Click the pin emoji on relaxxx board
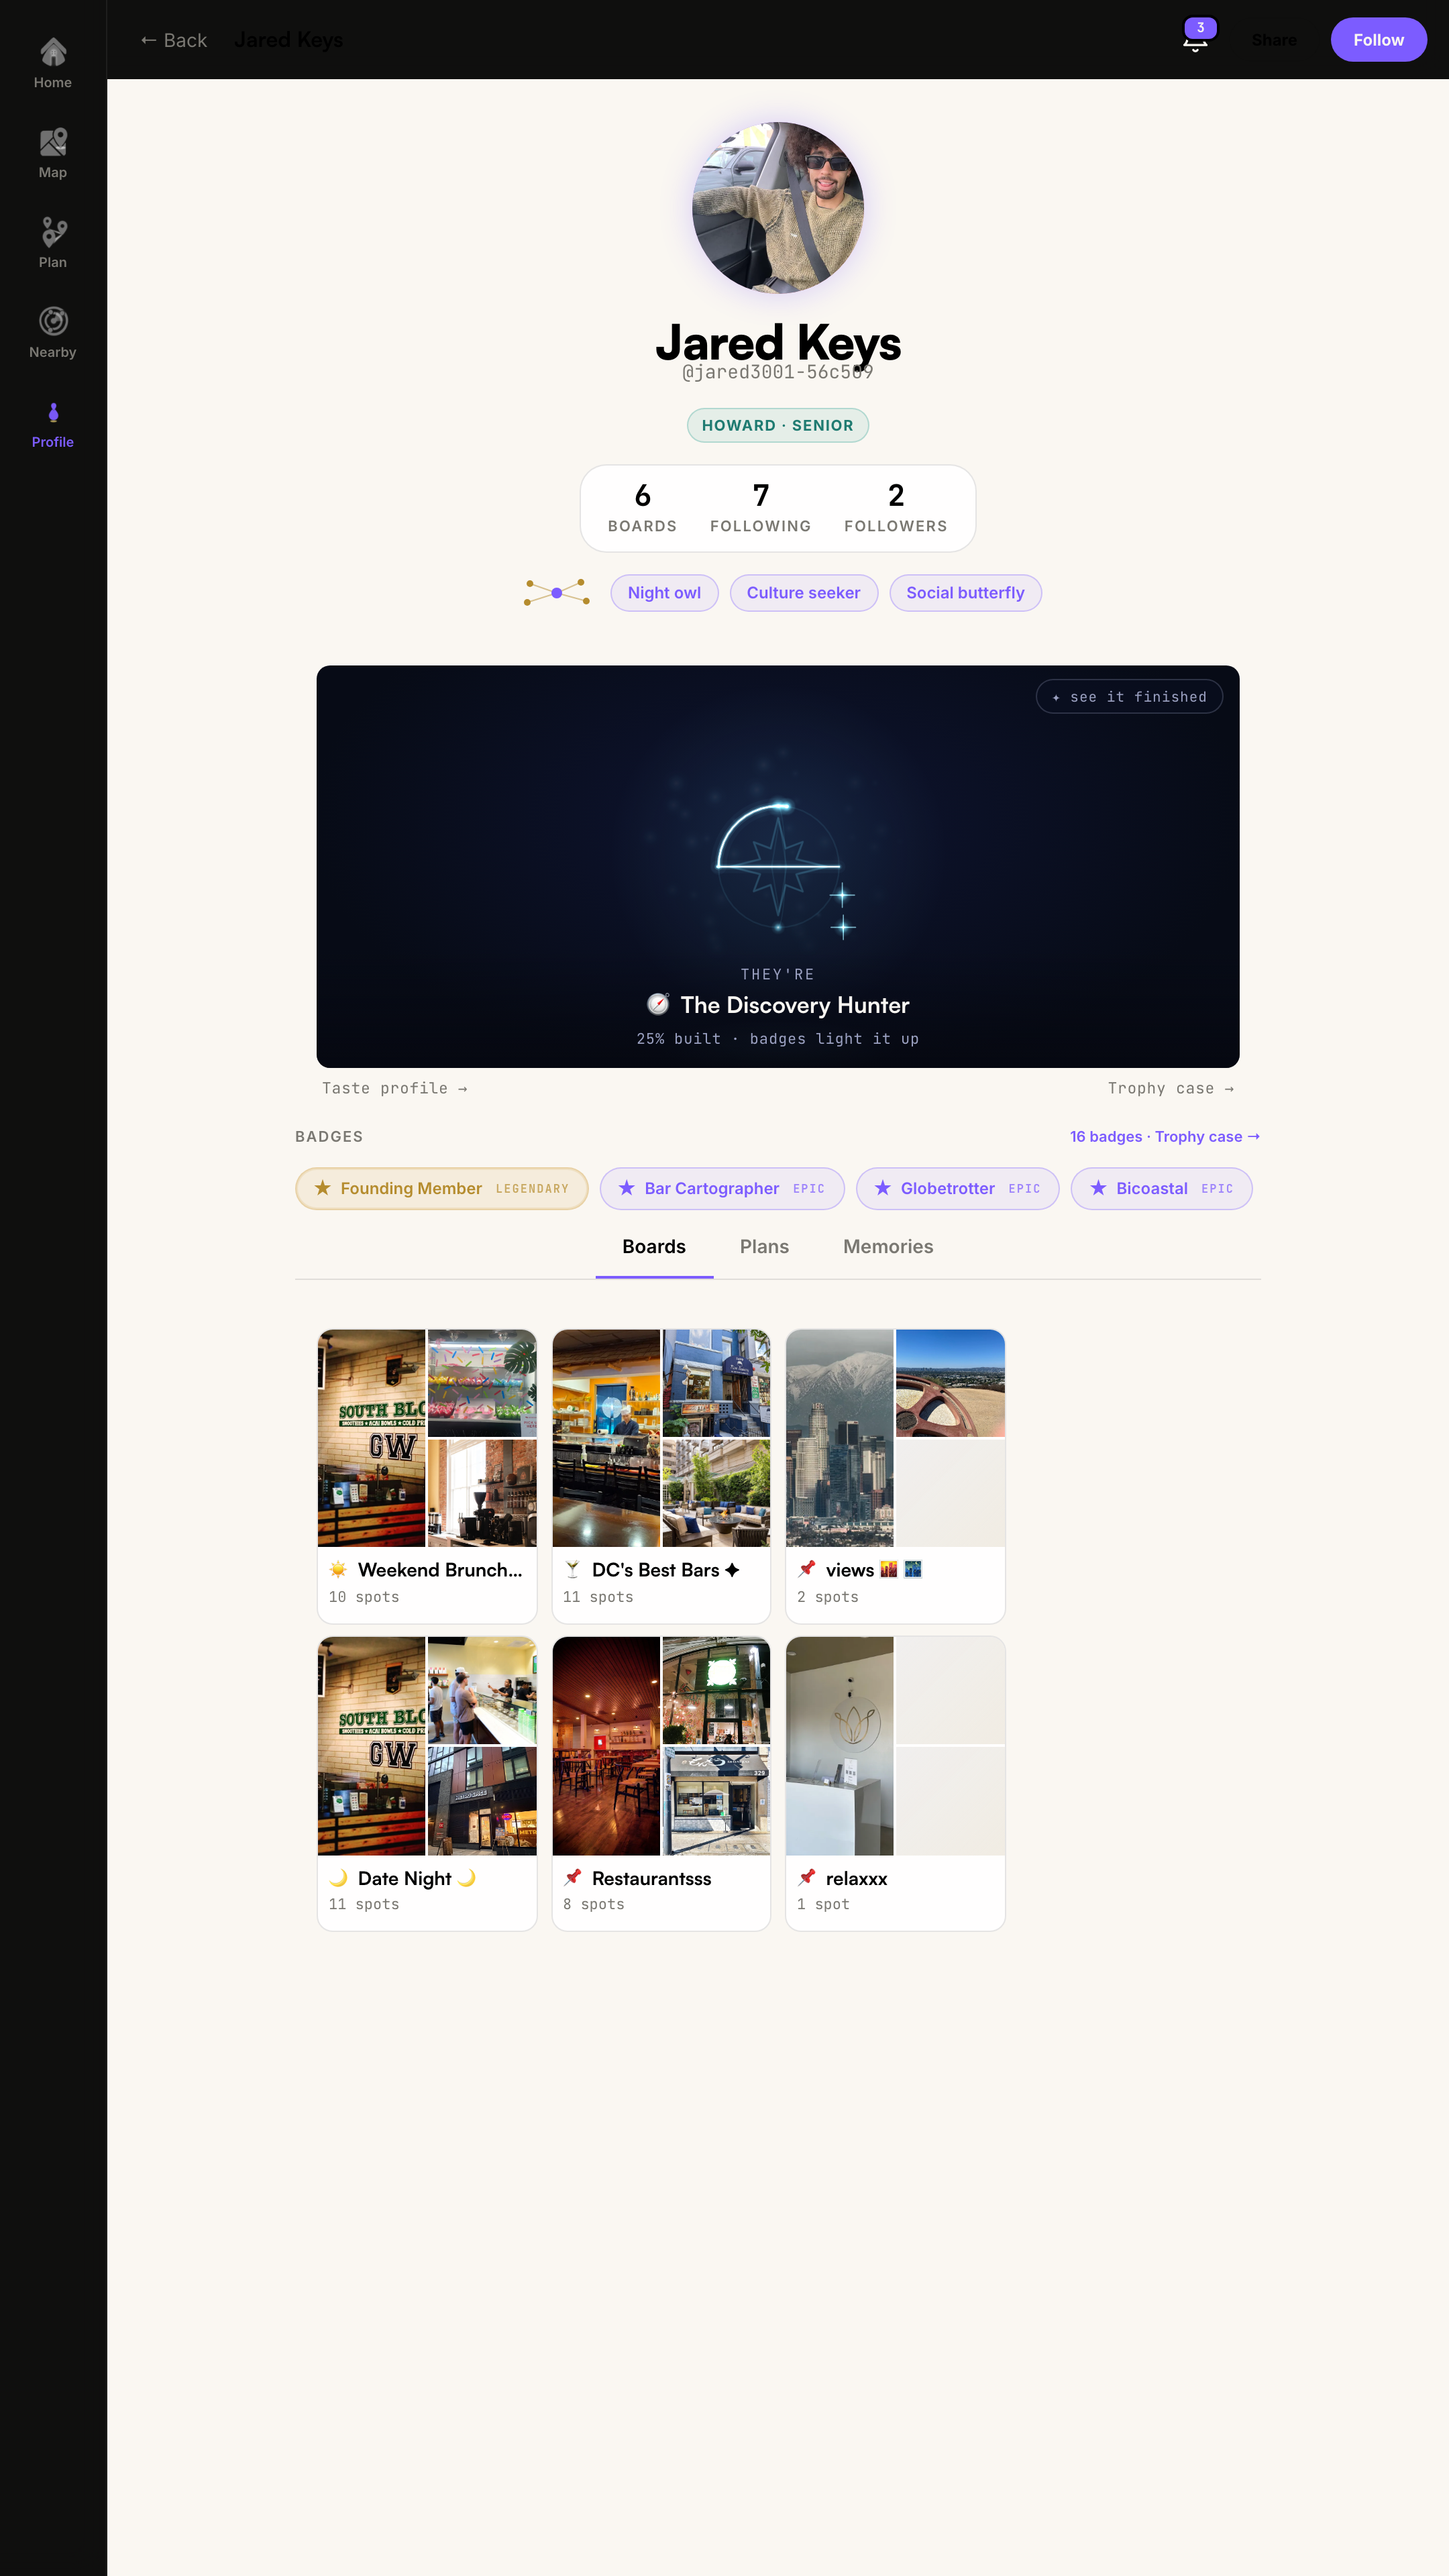 [x=807, y=1877]
